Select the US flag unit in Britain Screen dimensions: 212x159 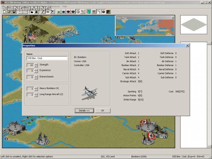[x=30, y=37]
